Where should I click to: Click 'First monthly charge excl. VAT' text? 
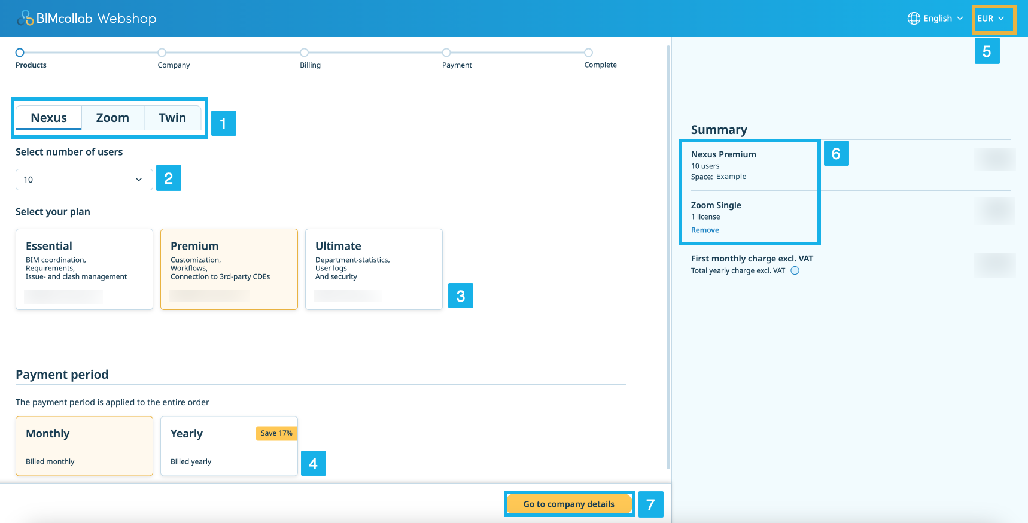point(752,259)
